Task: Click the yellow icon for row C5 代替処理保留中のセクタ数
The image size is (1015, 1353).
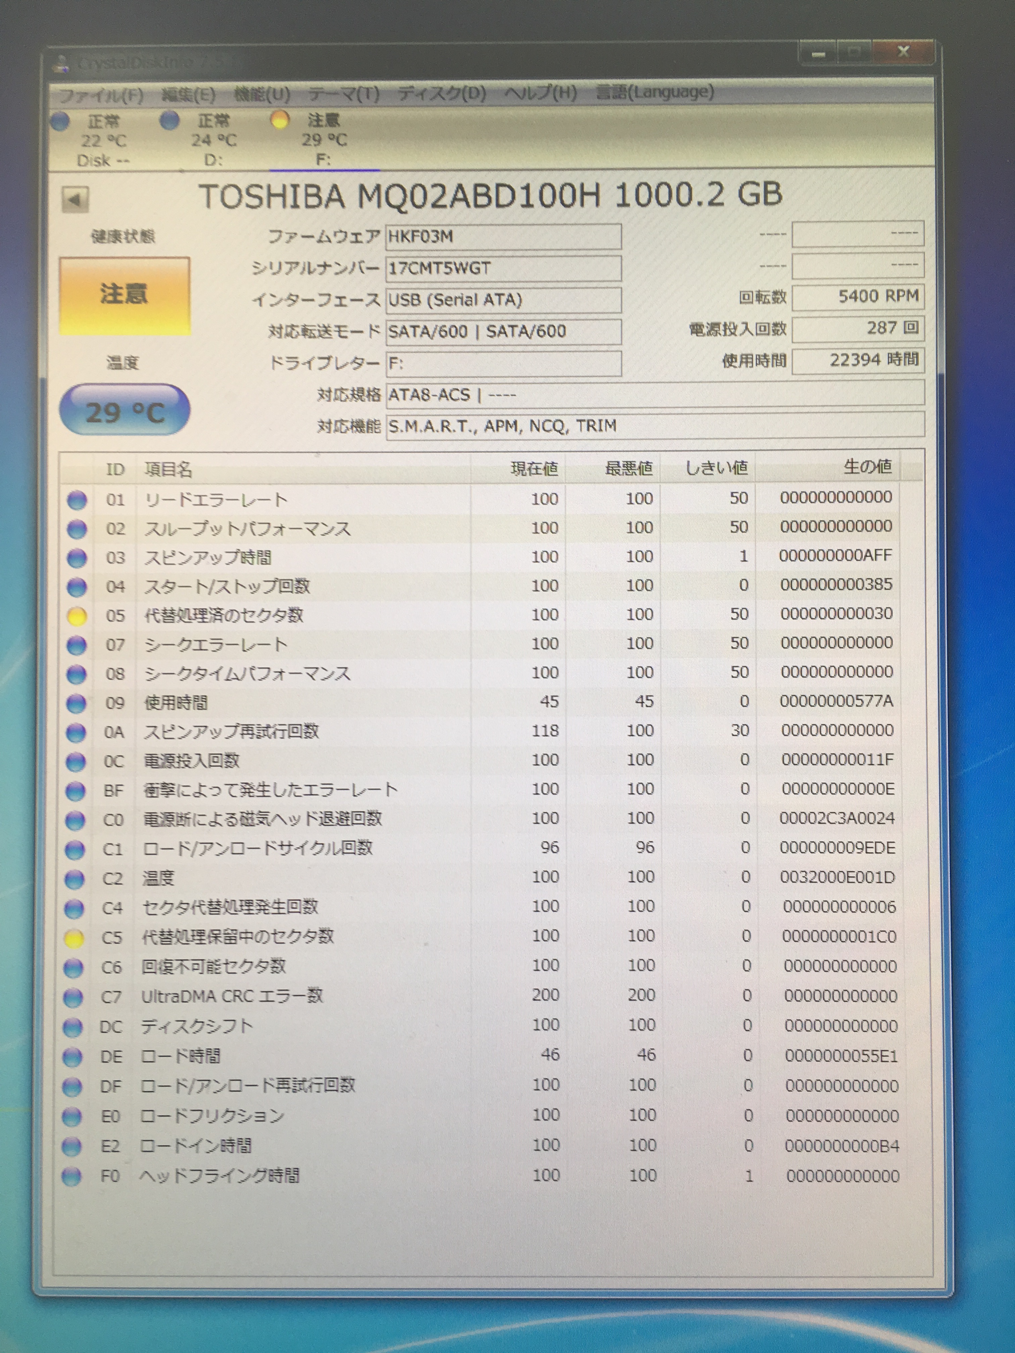Action: (x=74, y=938)
